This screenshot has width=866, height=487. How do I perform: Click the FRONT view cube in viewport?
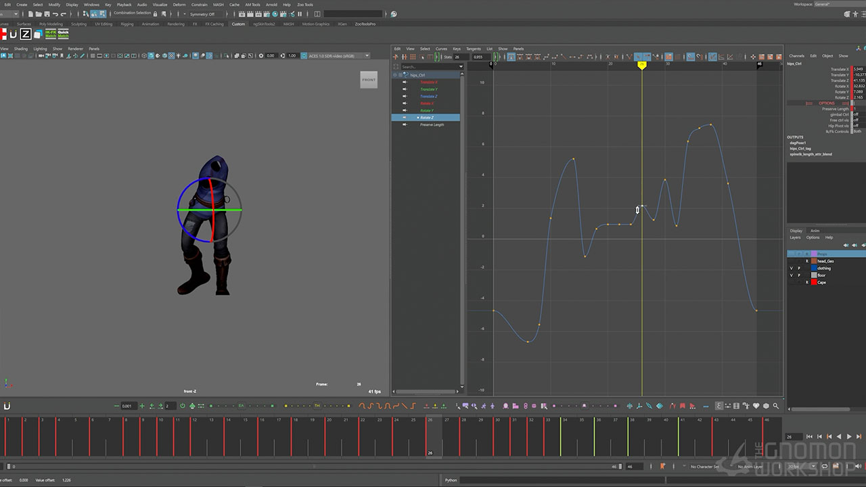point(369,80)
